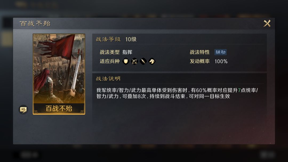This screenshot has height=162, width=288.
Task: Click the 适应兵种 label
Action: click(x=110, y=61)
